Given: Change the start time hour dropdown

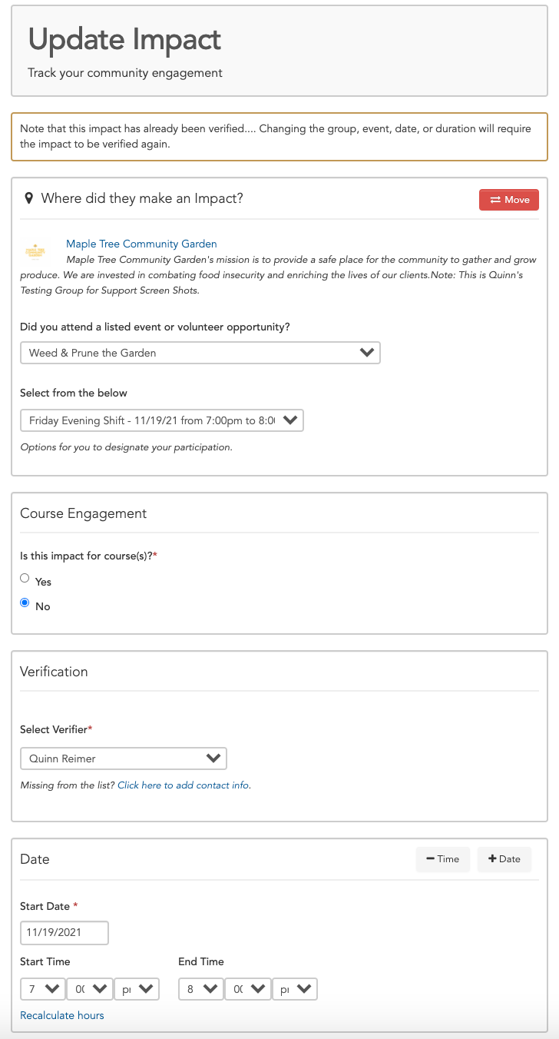Looking at the screenshot, I should [x=43, y=989].
